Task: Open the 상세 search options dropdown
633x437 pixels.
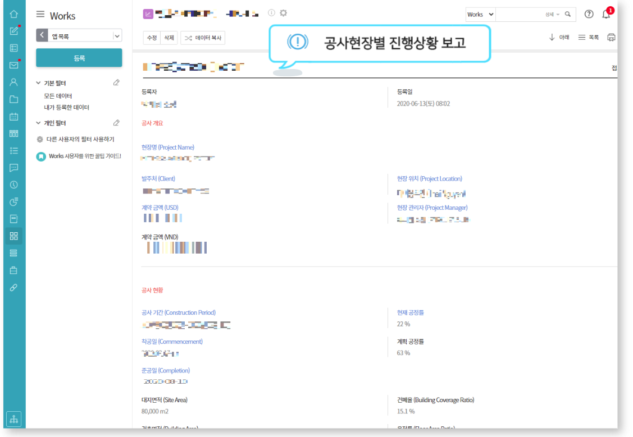Action: (x=552, y=15)
